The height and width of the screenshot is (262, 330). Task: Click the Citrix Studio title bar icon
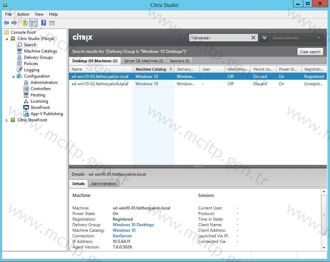(5, 5)
